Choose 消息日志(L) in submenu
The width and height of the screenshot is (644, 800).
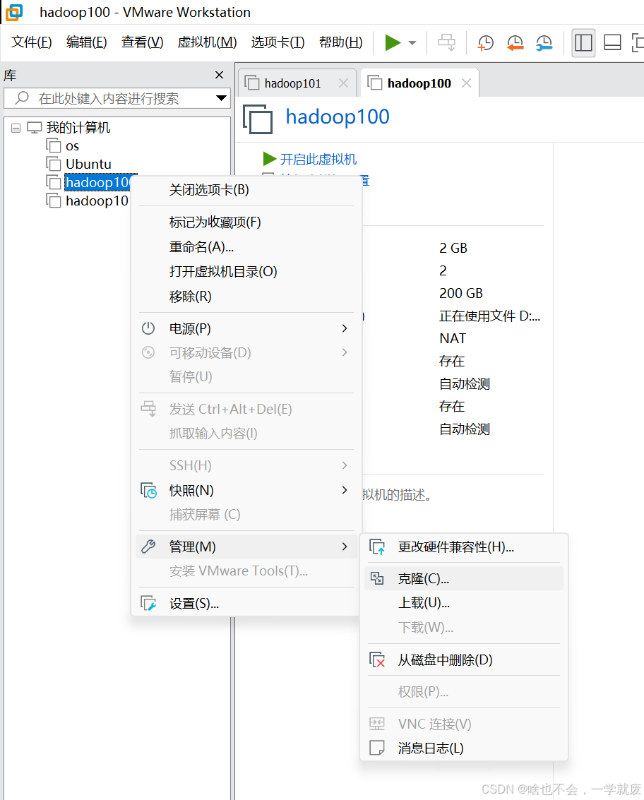(464, 748)
